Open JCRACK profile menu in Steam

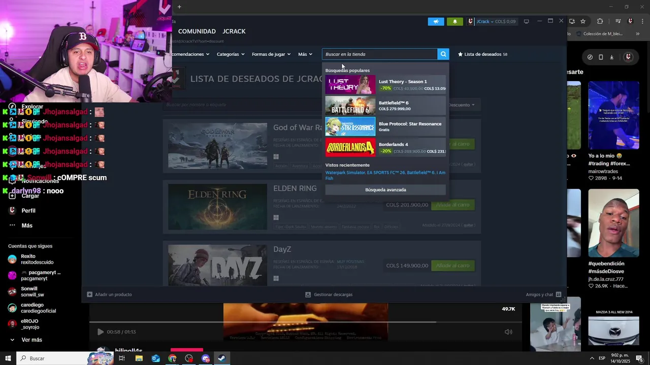click(x=234, y=31)
